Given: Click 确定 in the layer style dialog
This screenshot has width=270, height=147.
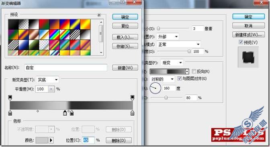Looking at the screenshot, I should pos(248,16).
